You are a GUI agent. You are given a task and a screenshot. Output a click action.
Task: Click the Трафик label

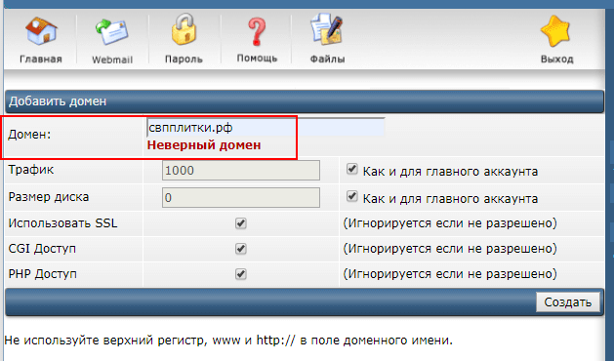coord(31,170)
